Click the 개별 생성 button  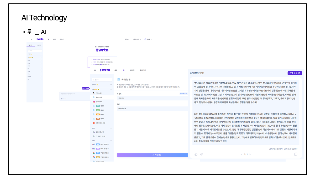pos(295,73)
